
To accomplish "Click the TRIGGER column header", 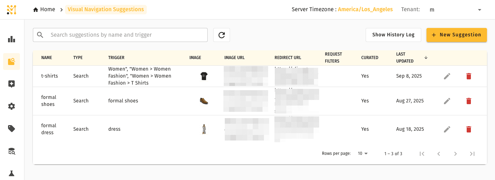I will click(116, 58).
